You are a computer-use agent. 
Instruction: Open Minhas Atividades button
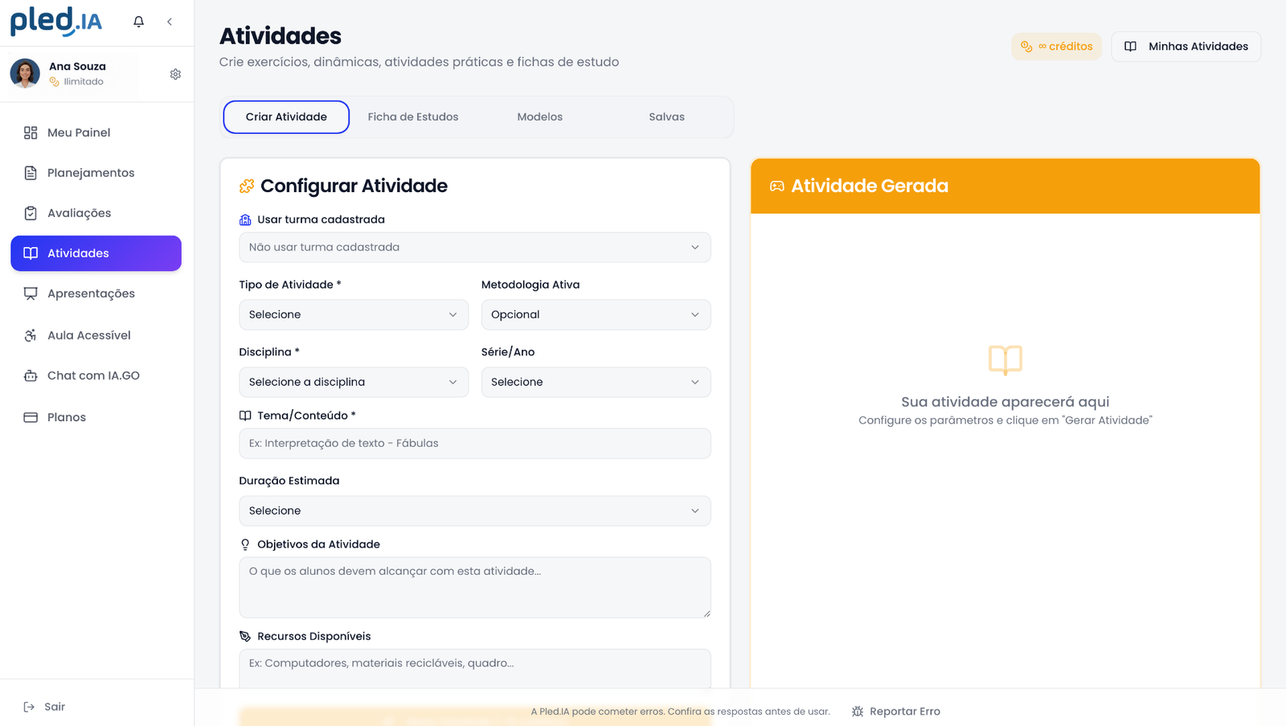point(1186,47)
